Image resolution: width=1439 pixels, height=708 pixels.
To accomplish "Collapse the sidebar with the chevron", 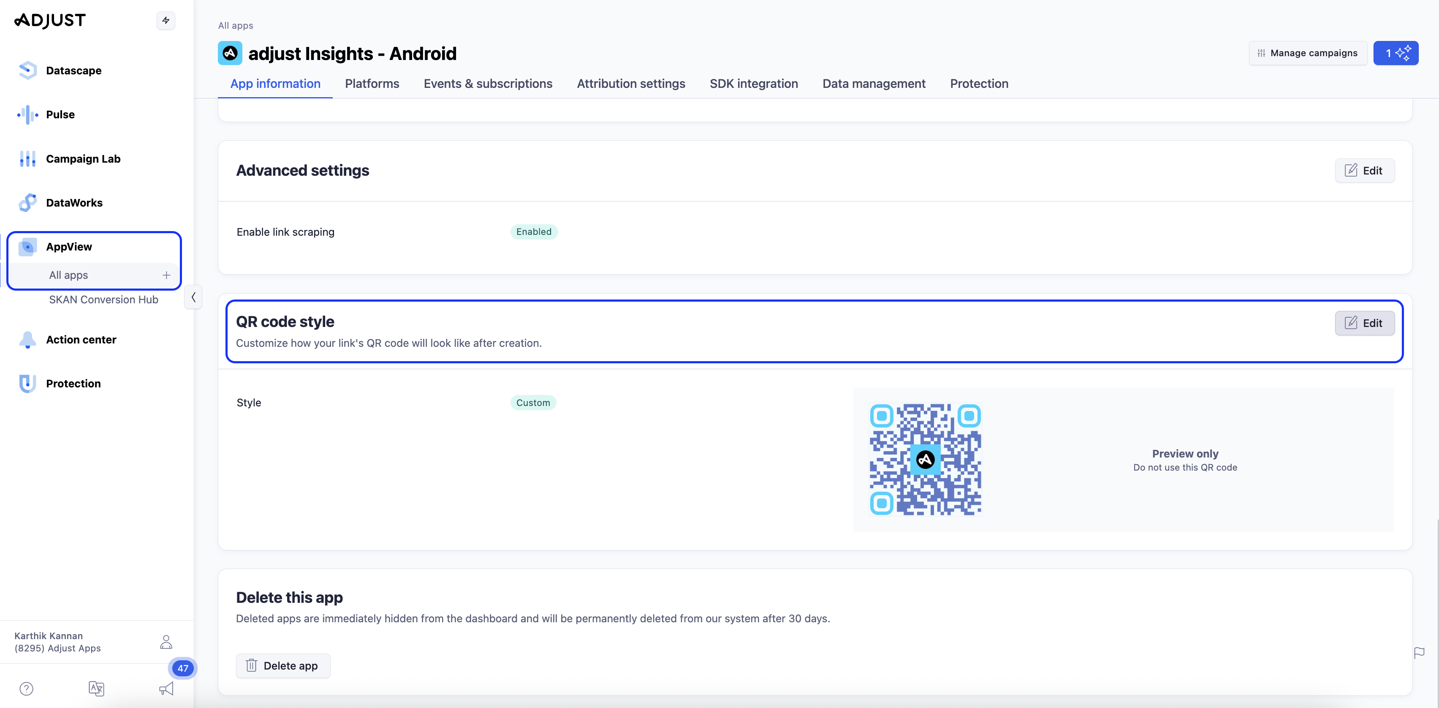I will click(193, 297).
